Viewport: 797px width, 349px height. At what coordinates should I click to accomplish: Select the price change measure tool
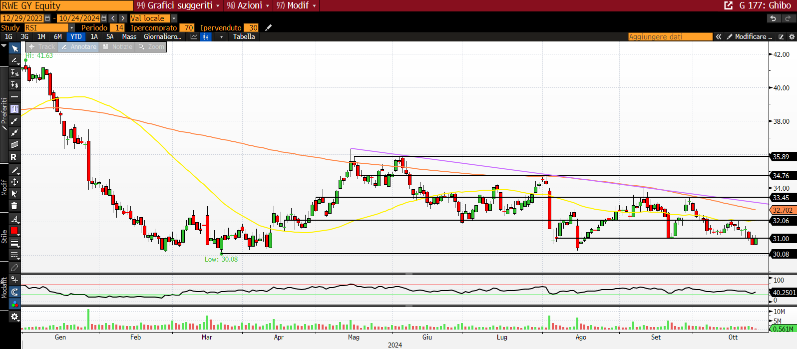pos(14,85)
